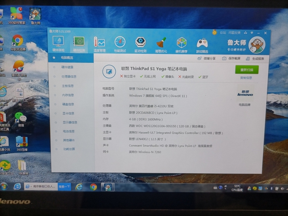Open the title bar dropdown menu arrow
The width and height of the screenshot is (288, 216).
click(252, 33)
